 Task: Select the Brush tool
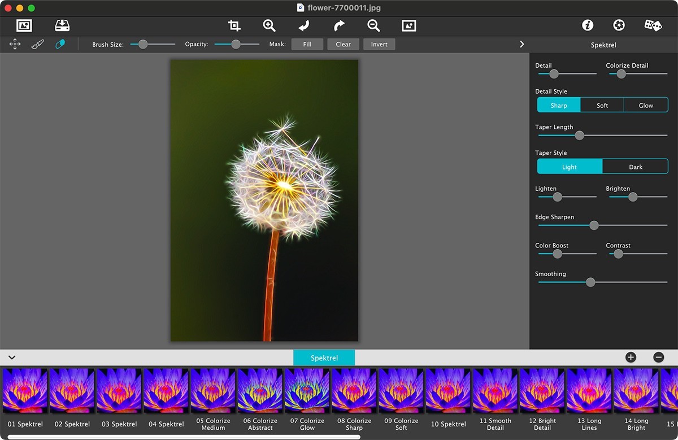(37, 43)
